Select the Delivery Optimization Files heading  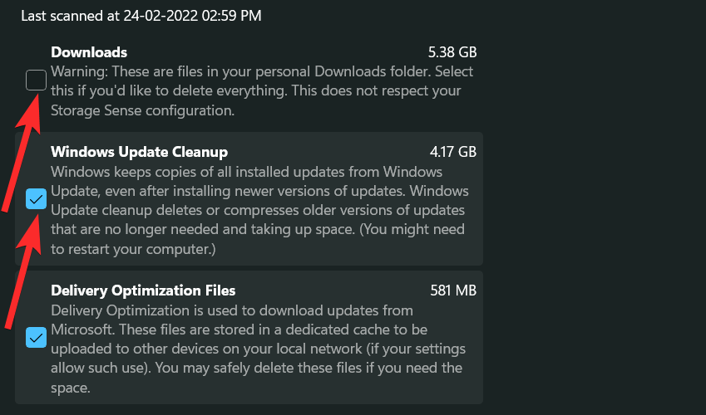click(x=143, y=290)
